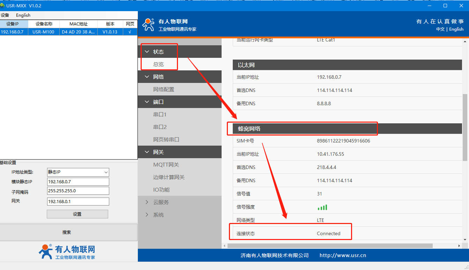This screenshot has width=469, height=270.
Task: Expand the 云服务 menu section
Action: tap(161, 202)
